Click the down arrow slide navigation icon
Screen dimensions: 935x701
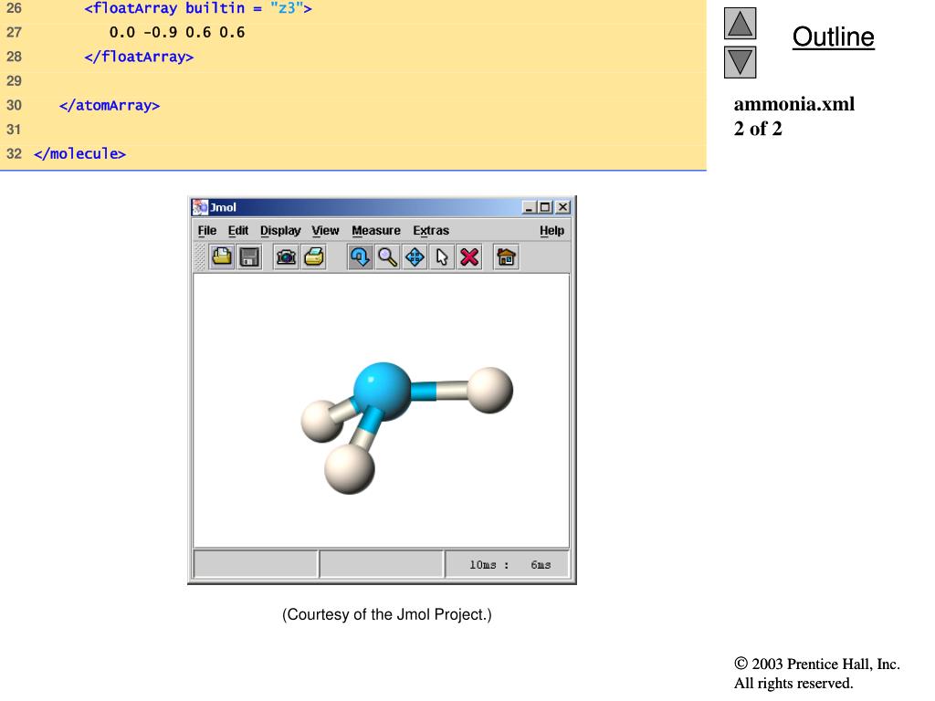pyautogui.click(x=740, y=63)
